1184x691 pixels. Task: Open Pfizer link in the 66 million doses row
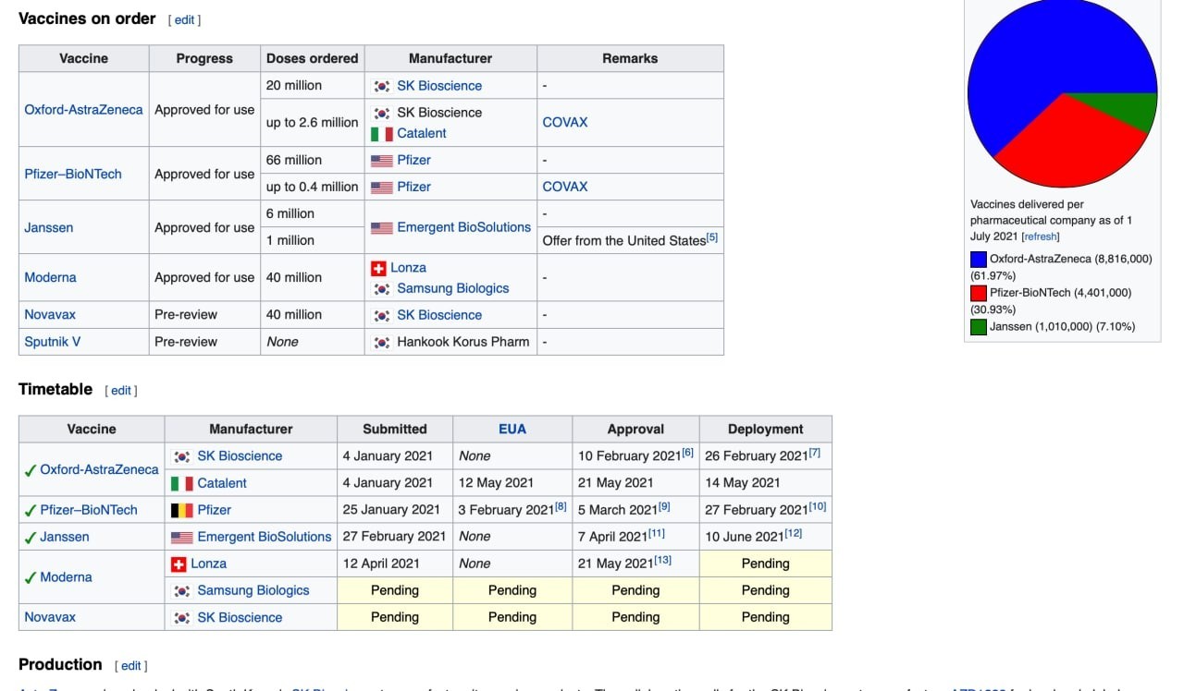pyautogui.click(x=414, y=160)
